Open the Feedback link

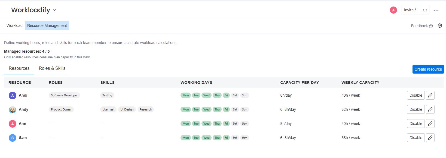click(422, 26)
